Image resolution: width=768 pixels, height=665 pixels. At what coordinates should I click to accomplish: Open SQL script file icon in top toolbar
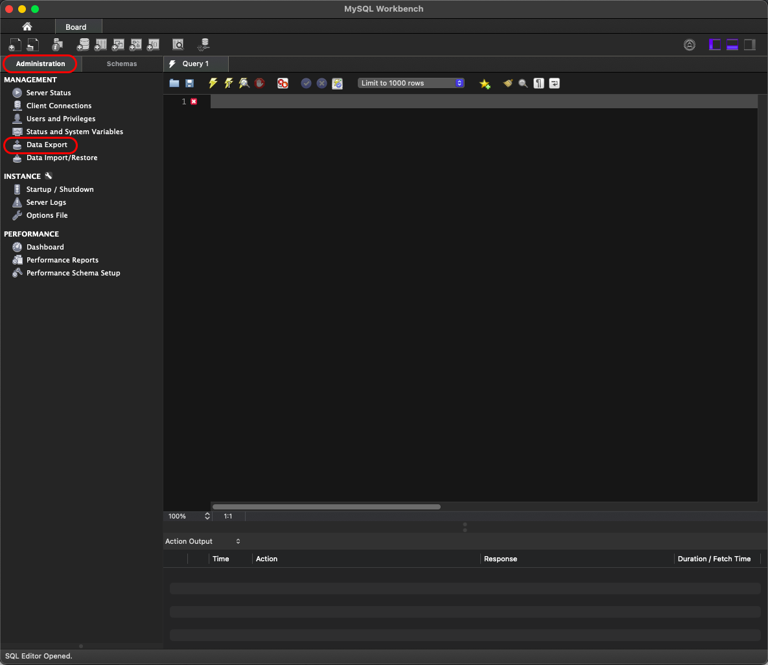click(x=33, y=45)
